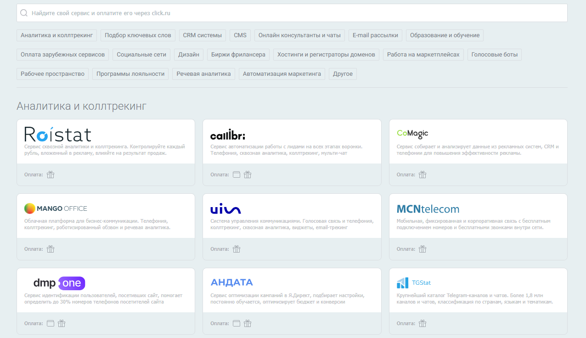Click the gift icon in the Roistat card
Screen dimensions: 586x338
click(51, 175)
